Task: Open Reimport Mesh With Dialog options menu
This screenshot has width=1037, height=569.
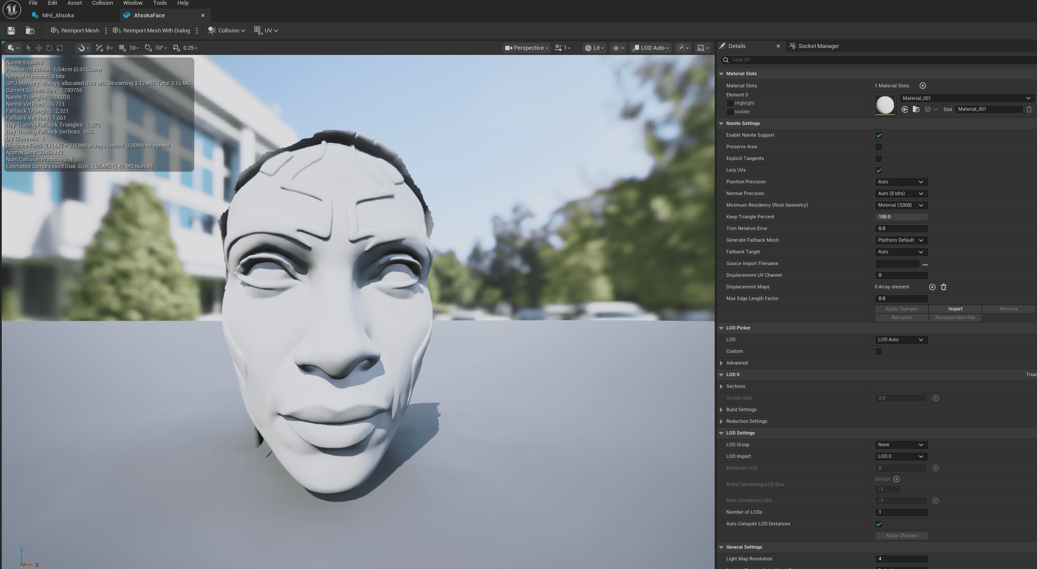Action: coord(197,30)
